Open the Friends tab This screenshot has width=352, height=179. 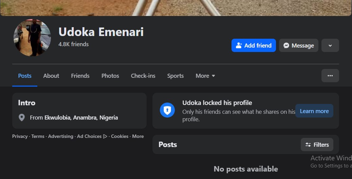pos(80,76)
